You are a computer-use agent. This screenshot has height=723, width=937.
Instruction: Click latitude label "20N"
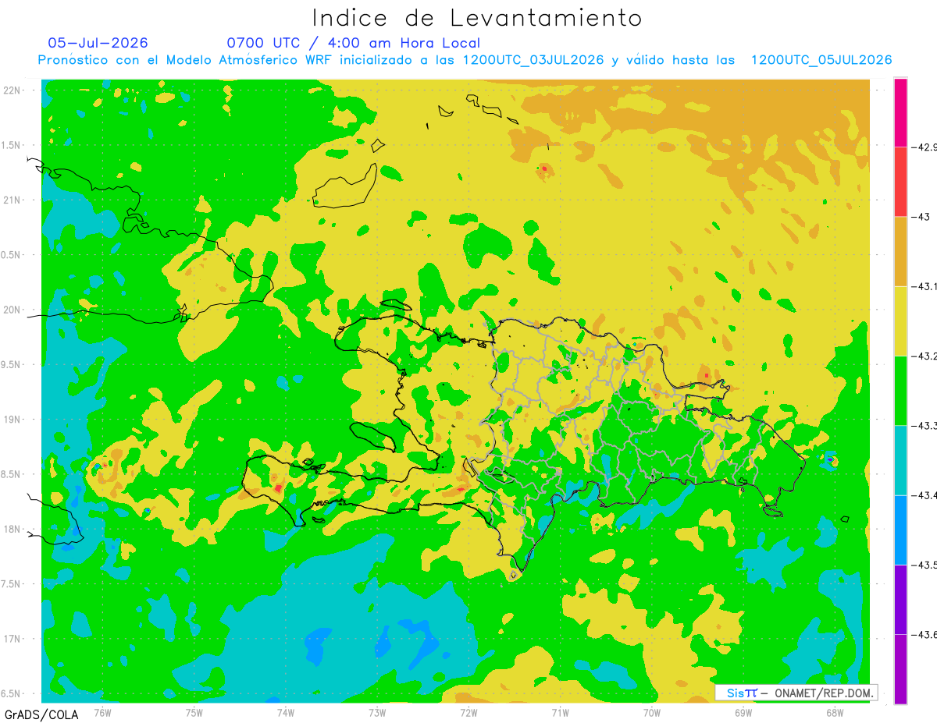coord(12,310)
